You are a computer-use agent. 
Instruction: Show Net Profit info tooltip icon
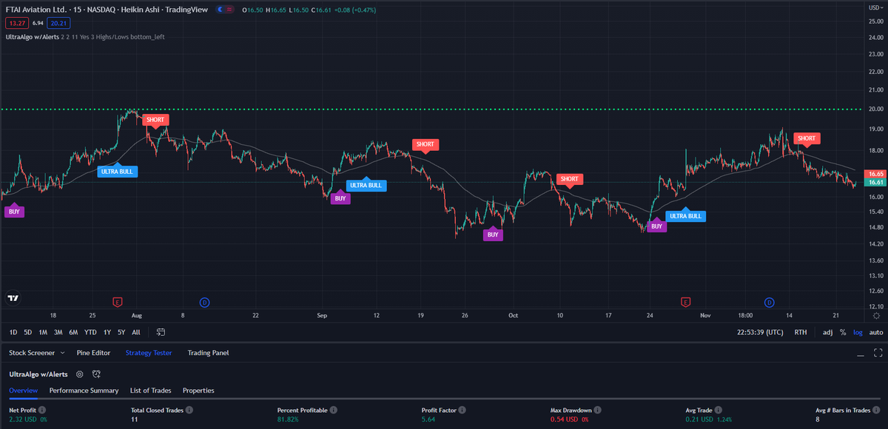(41, 409)
